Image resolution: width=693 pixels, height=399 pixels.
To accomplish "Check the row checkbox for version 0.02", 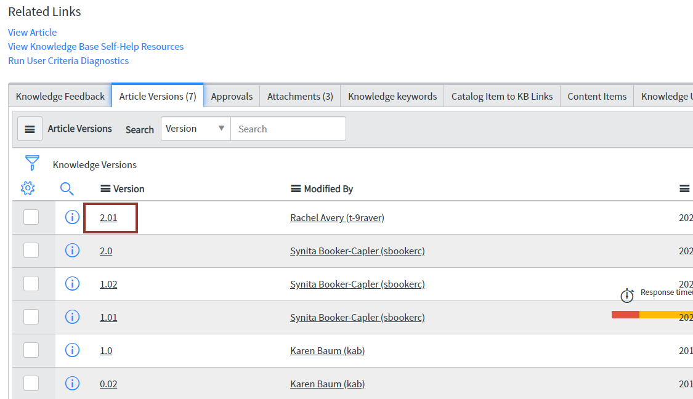I will (31, 383).
